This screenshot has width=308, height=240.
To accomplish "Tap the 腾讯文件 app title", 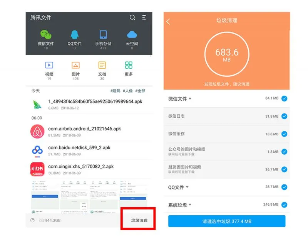I will coord(41,17).
